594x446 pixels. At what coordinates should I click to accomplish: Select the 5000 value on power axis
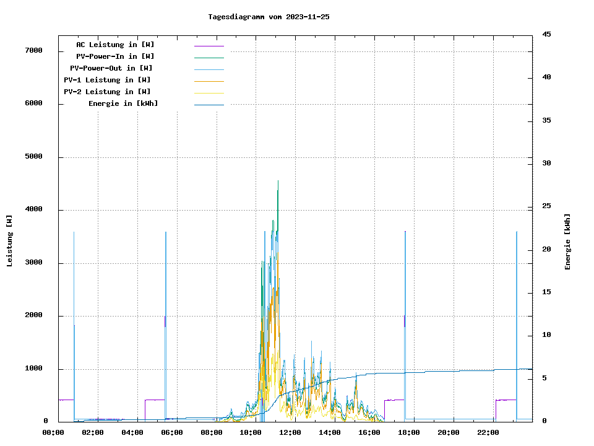pos(34,157)
